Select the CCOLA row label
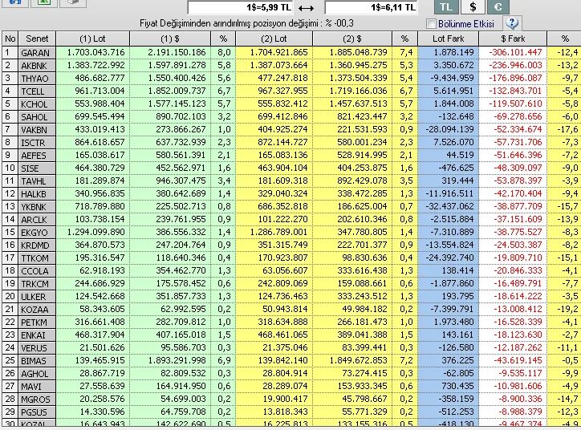 coord(37,270)
